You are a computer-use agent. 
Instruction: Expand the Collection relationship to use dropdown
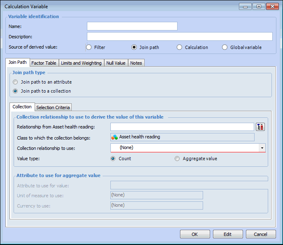tap(262, 148)
